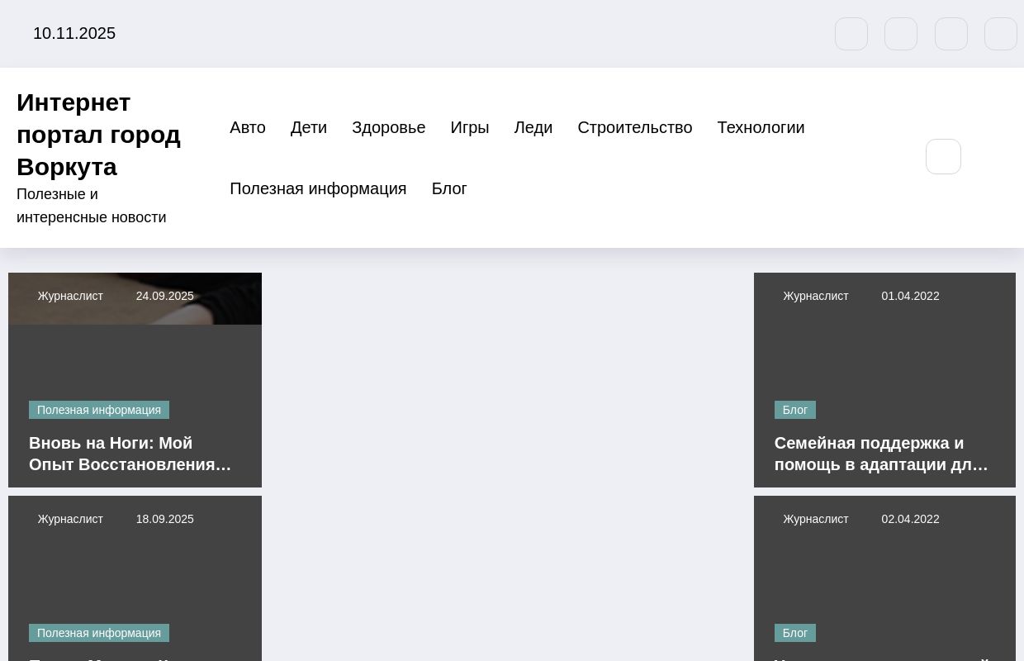Click the site title Интернет портал город Воркута
1024x661 pixels.
click(98, 134)
